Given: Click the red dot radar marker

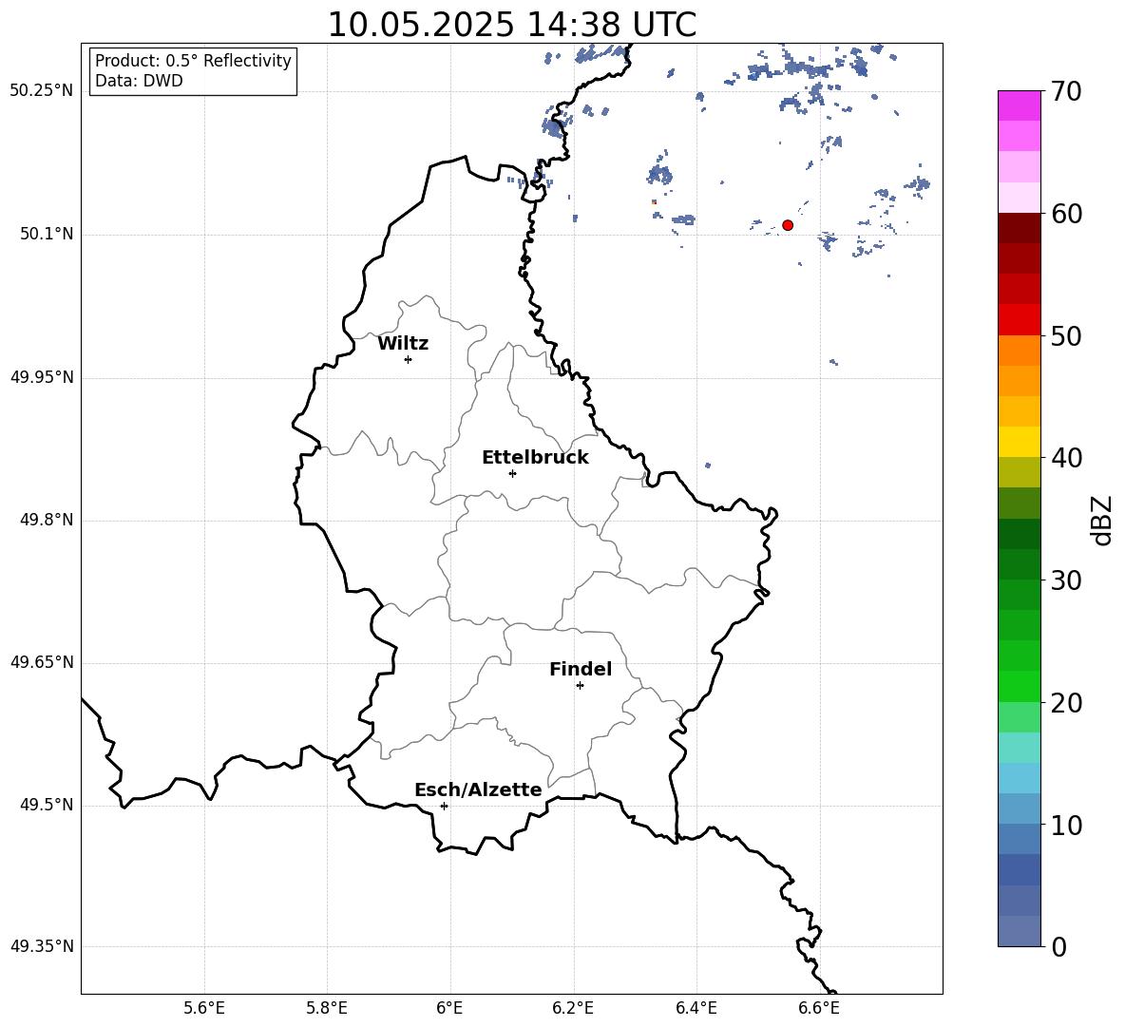Looking at the screenshot, I should point(788,225).
